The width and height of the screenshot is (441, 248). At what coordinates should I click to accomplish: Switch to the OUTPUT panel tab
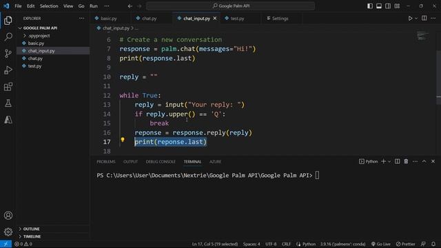pos(130,162)
